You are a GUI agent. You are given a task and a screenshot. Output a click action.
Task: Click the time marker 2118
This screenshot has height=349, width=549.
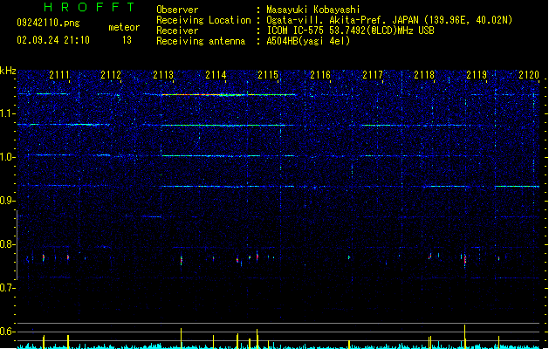click(424, 75)
